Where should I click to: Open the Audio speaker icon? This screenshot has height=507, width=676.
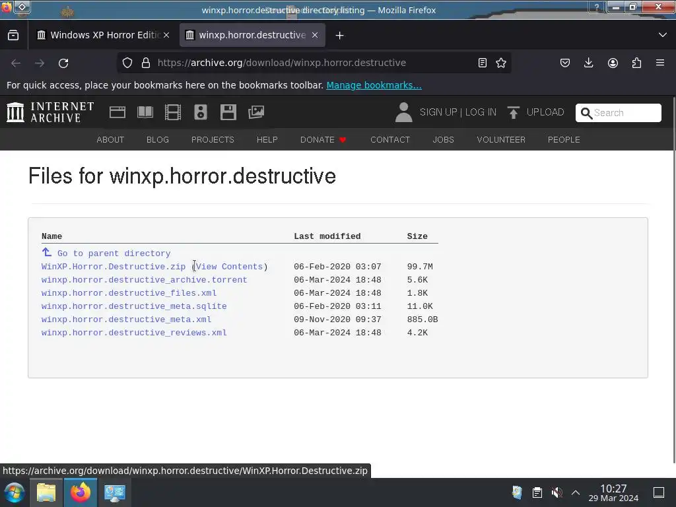(x=201, y=112)
